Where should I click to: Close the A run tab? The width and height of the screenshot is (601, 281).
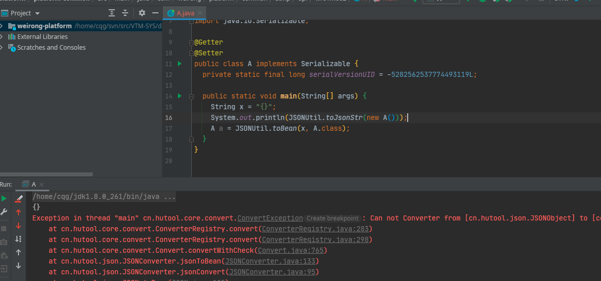42,185
